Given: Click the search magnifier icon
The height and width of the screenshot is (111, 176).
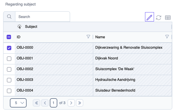Looking at the screenshot, I should pyautogui.click(x=9, y=17).
